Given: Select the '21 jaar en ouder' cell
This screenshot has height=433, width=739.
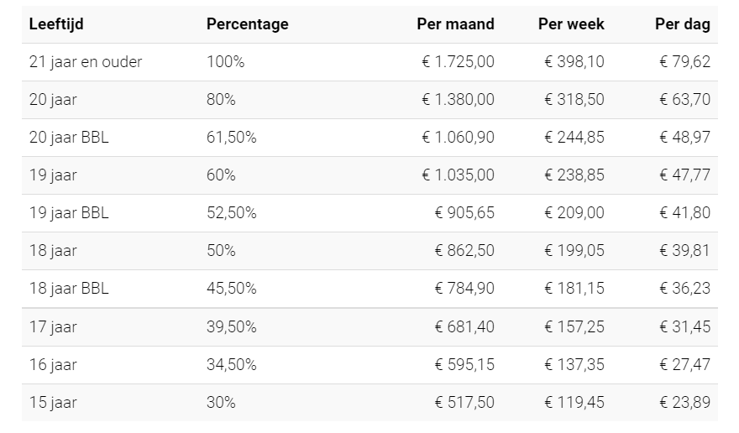Looking at the screenshot, I should 86,62.
